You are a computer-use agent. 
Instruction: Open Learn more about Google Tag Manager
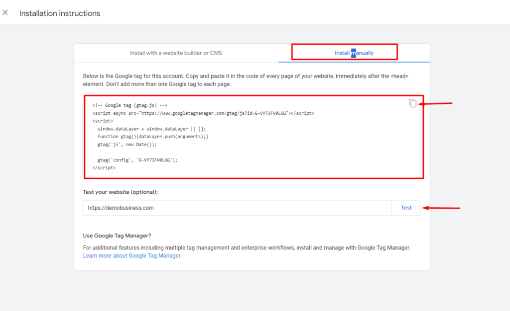coord(131,255)
